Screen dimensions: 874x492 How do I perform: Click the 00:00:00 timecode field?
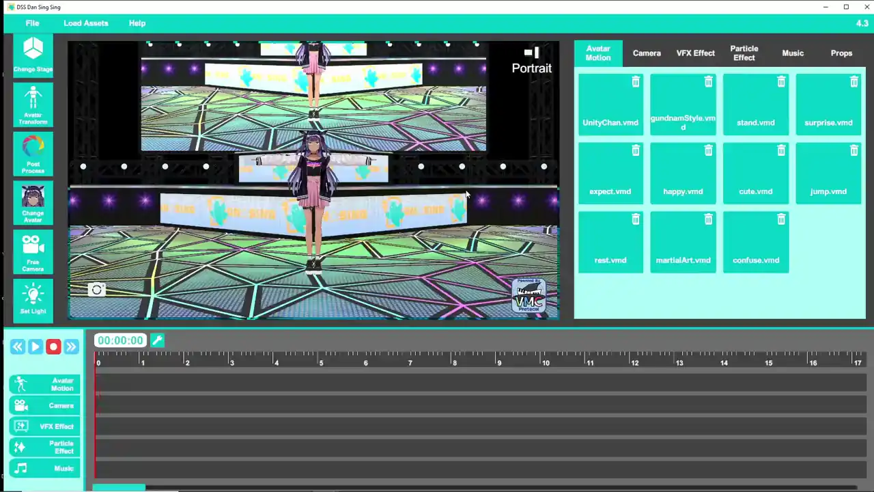[x=120, y=340]
